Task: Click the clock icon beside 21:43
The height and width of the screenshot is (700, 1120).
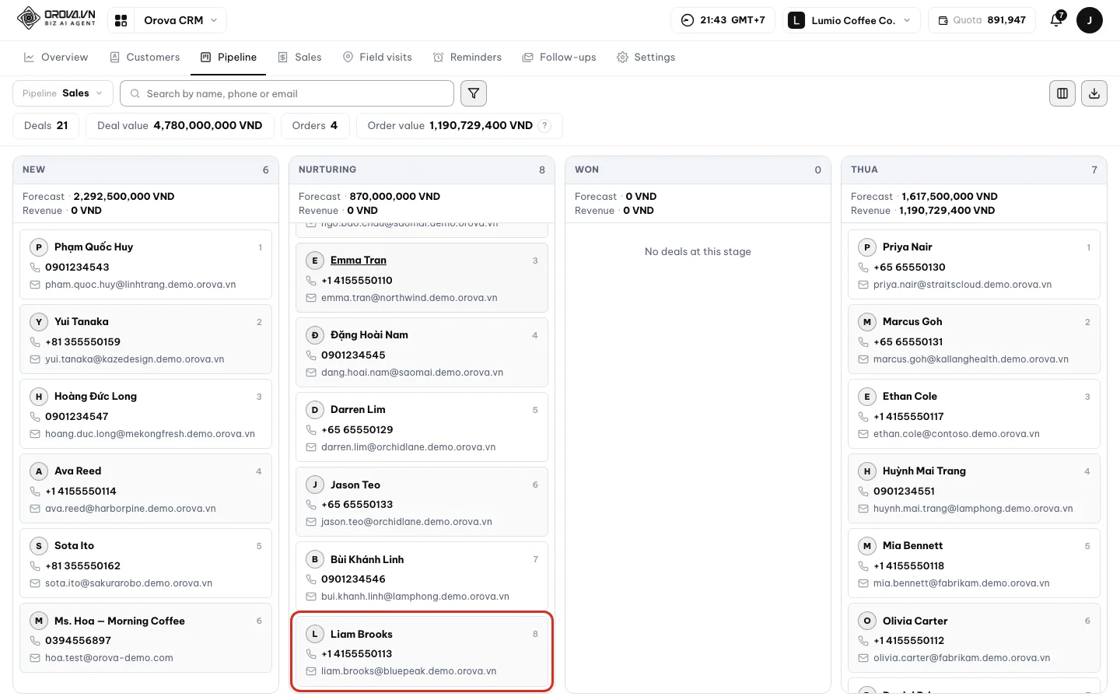Action: coord(688,20)
